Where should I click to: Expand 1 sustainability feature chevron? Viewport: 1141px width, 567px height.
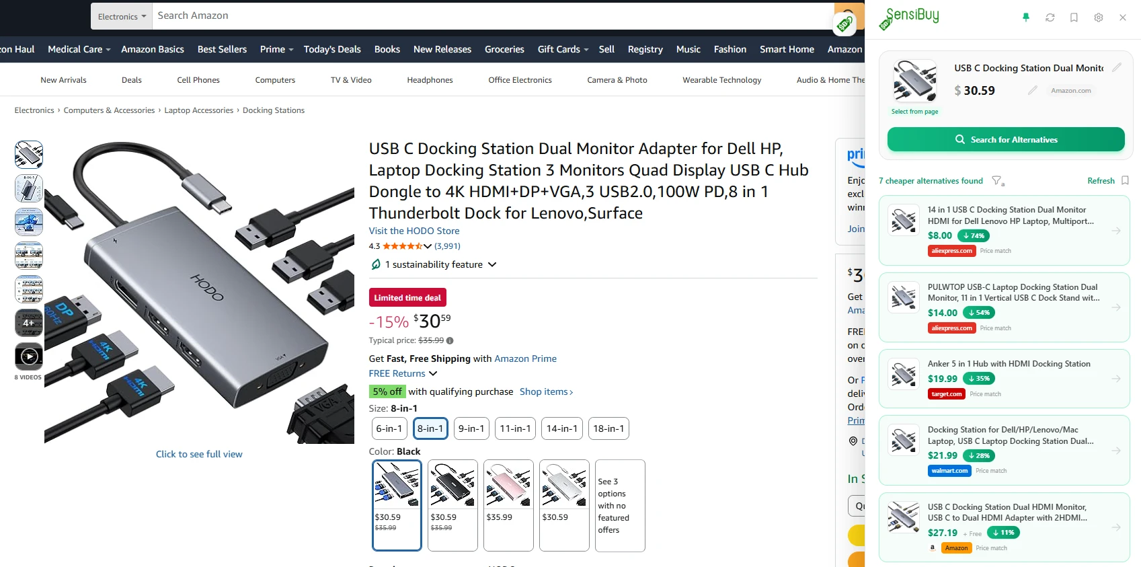(492, 264)
